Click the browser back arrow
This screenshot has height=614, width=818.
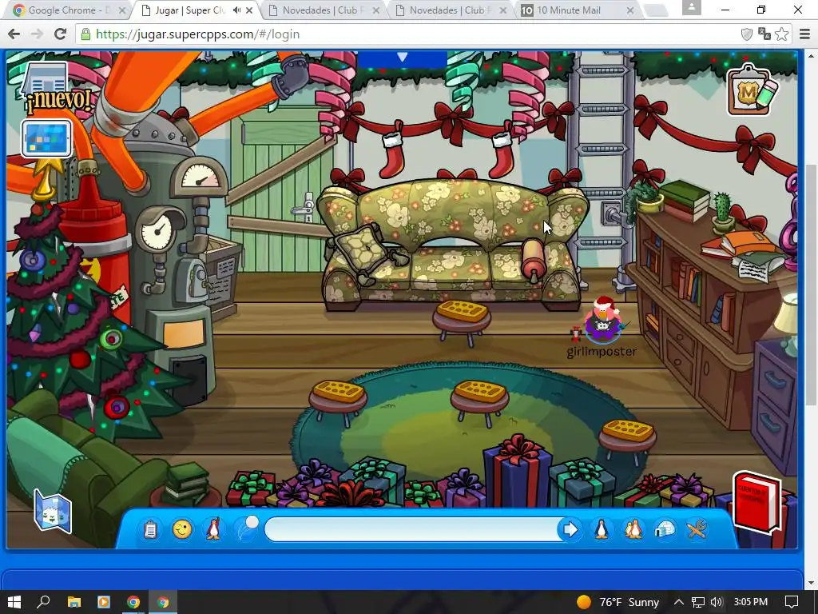[x=14, y=34]
